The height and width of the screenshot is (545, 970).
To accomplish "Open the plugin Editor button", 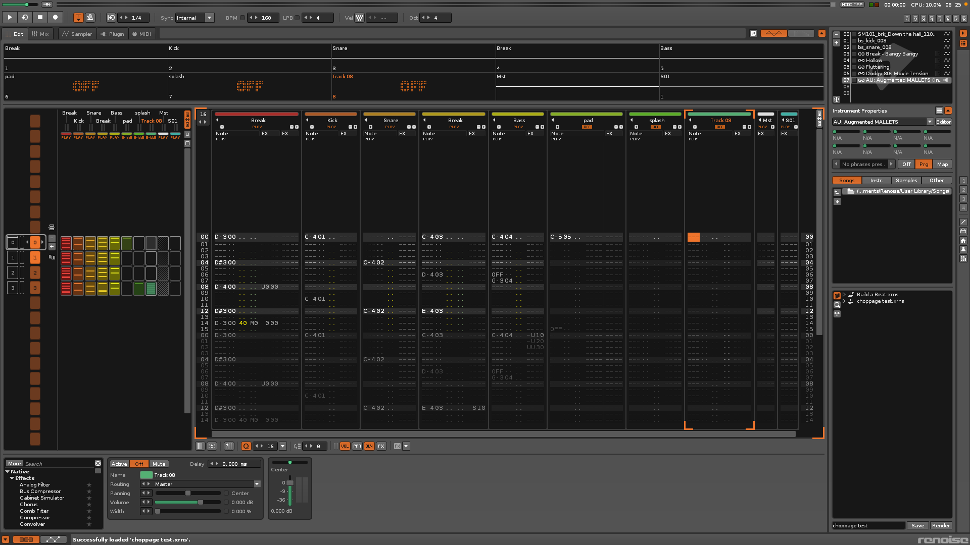I will 943,122.
